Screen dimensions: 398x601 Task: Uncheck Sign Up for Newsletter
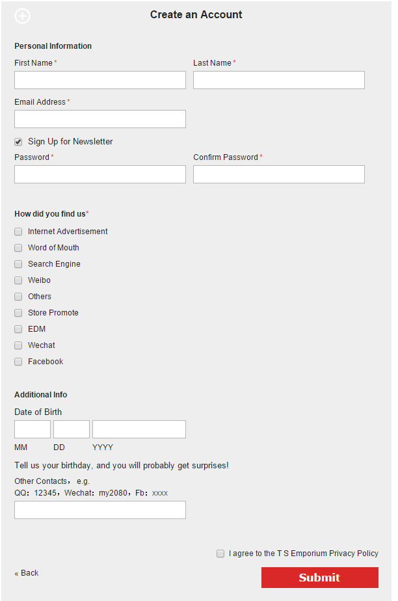tap(18, 142)
